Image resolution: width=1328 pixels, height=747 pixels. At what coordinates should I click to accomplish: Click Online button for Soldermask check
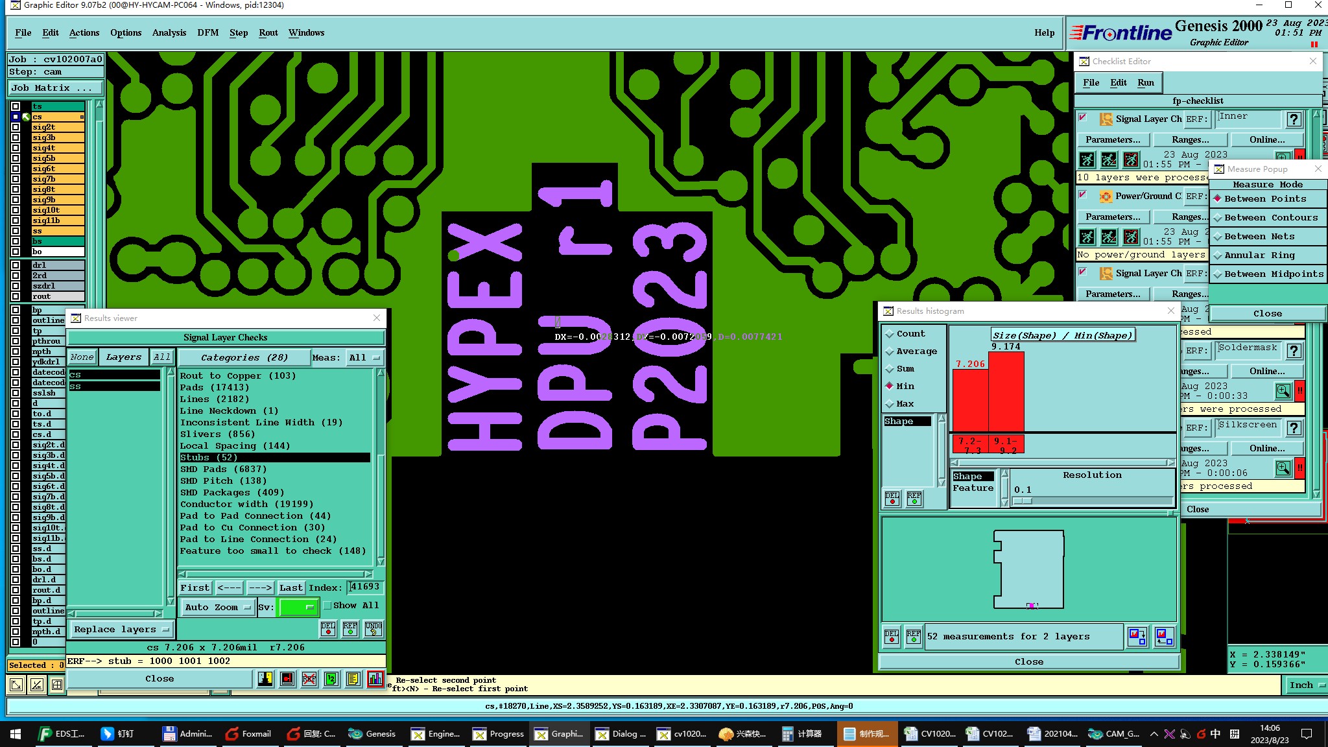pyautogui.click(x=1267, y=371)
